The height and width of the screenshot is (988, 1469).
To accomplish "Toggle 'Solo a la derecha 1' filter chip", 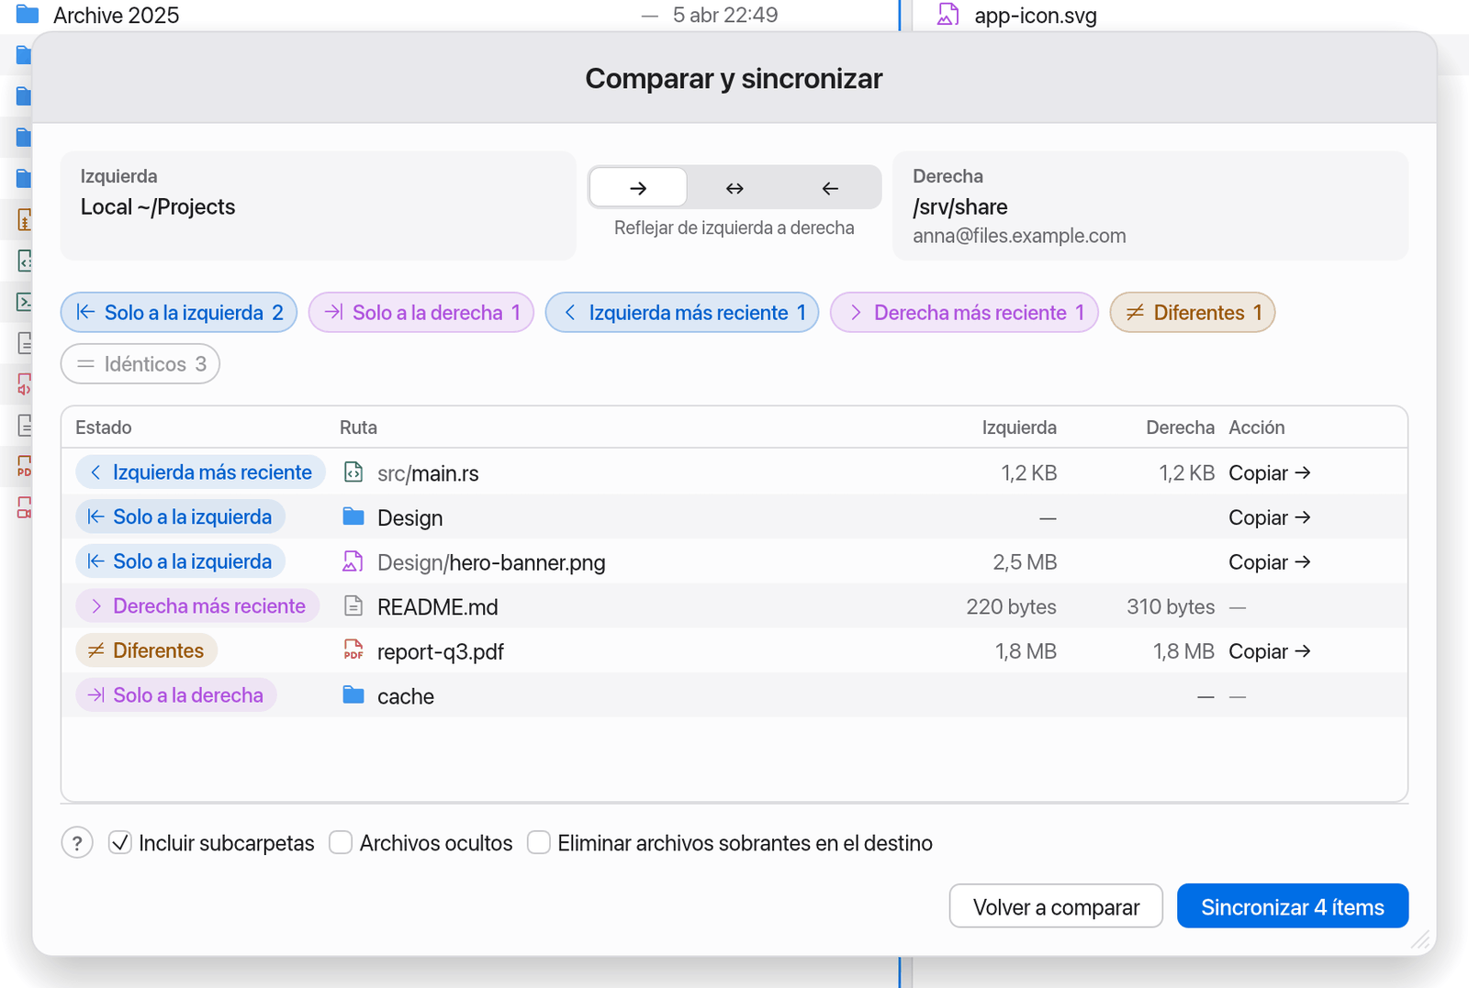I will (421, 313).
